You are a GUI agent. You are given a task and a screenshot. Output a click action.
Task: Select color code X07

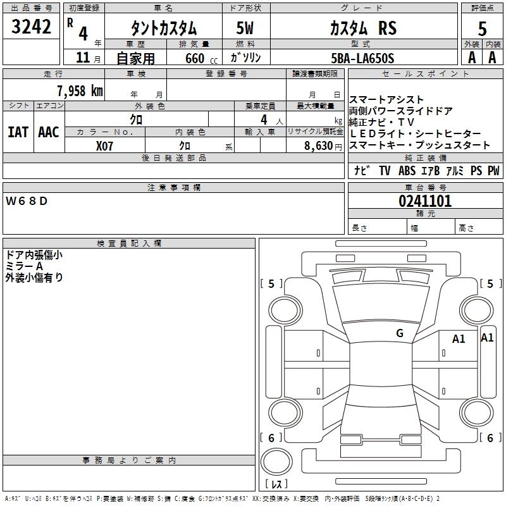105,145
